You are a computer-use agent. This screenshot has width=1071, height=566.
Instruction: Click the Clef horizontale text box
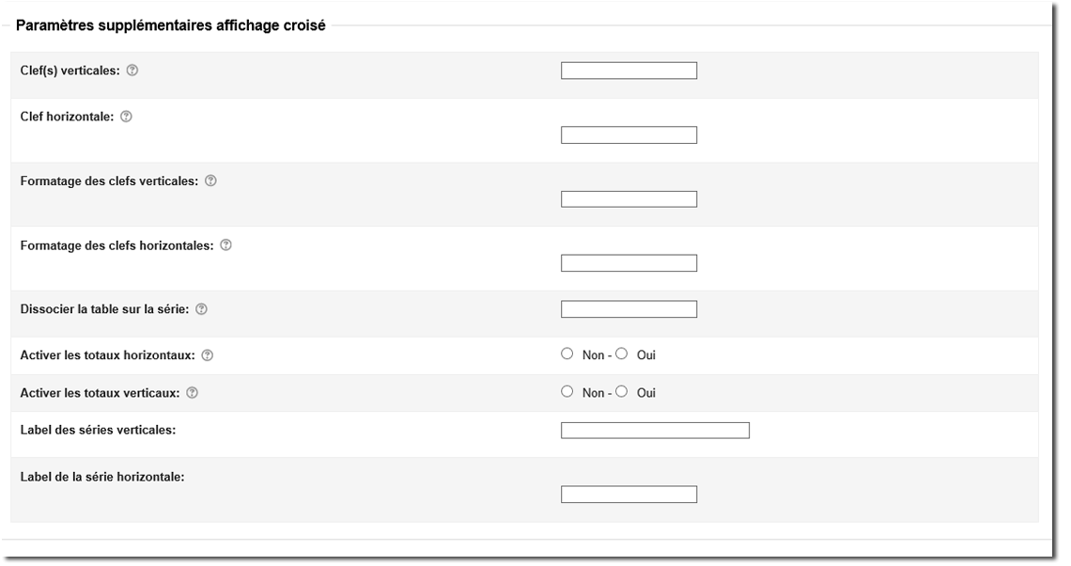pos(629,135)
